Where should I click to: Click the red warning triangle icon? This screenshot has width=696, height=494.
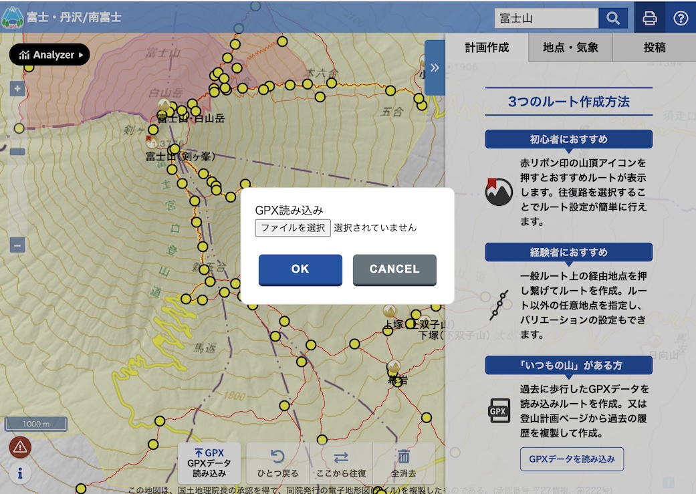pyautogui.click(x=20, y=447)
